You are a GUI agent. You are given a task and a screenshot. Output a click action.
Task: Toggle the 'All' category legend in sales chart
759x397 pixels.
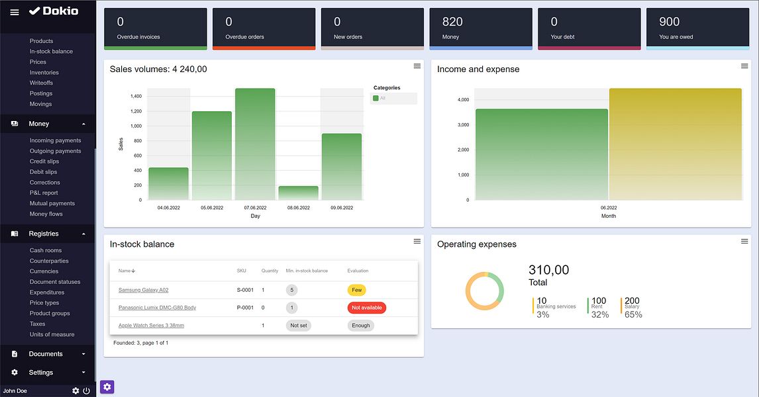tap(379, 98)
